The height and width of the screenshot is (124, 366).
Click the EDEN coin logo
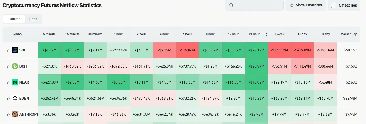15,98
